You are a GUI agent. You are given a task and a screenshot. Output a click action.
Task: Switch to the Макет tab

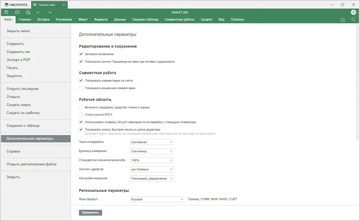(x=83, y=19)
